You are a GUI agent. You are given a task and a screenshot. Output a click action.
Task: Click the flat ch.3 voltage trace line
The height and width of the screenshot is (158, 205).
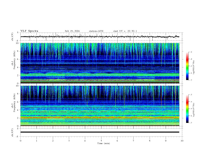(100, 132)
